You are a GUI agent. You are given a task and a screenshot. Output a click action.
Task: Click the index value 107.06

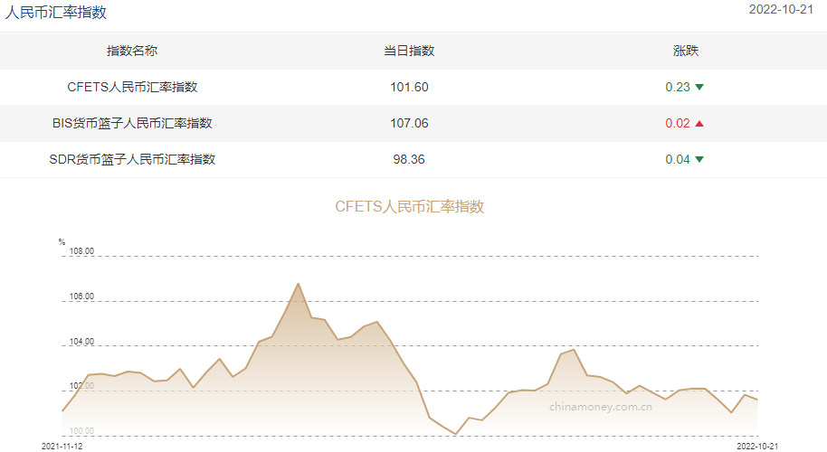tap(409, 123)
